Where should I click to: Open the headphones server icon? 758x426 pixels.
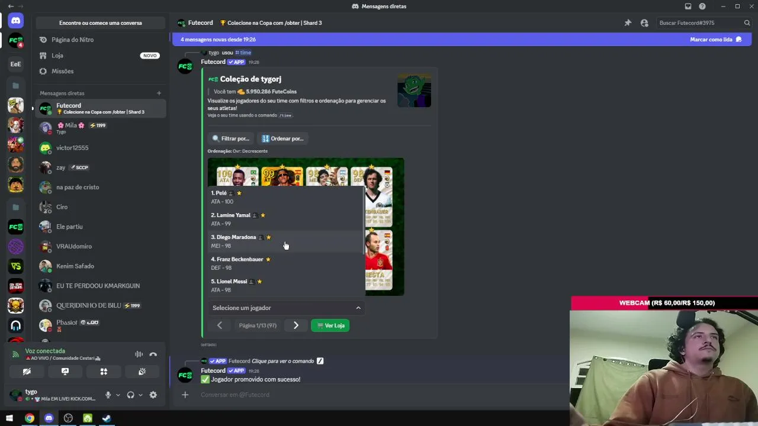[x=16, y=325]
